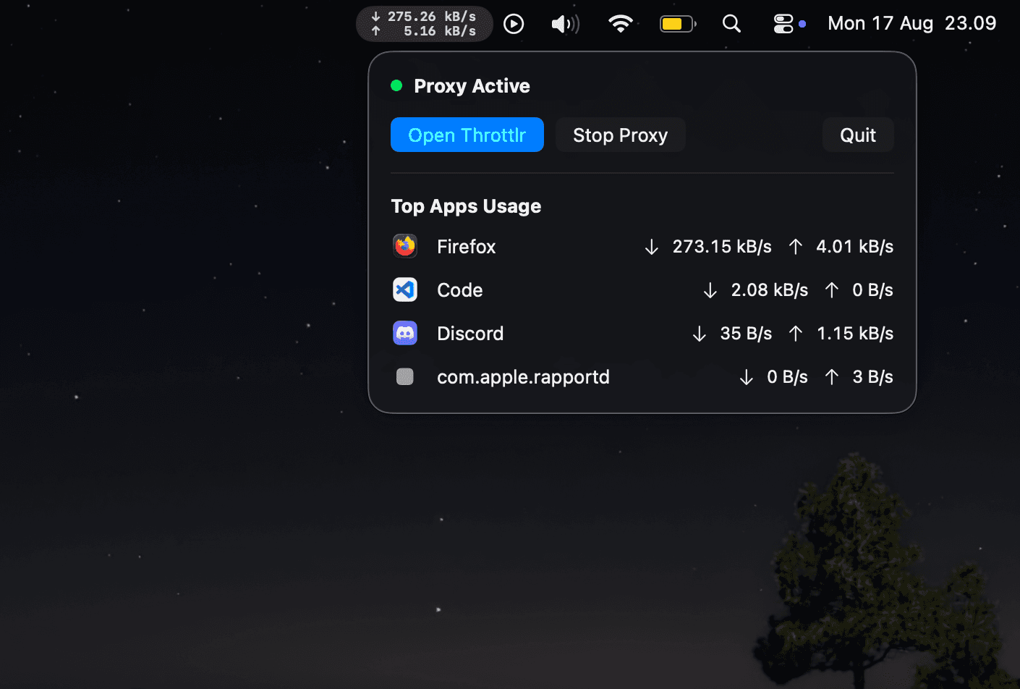Select the com.apple.rapportd row label
The width and height of the screenshot is (1020, 689).
[523, 377]
